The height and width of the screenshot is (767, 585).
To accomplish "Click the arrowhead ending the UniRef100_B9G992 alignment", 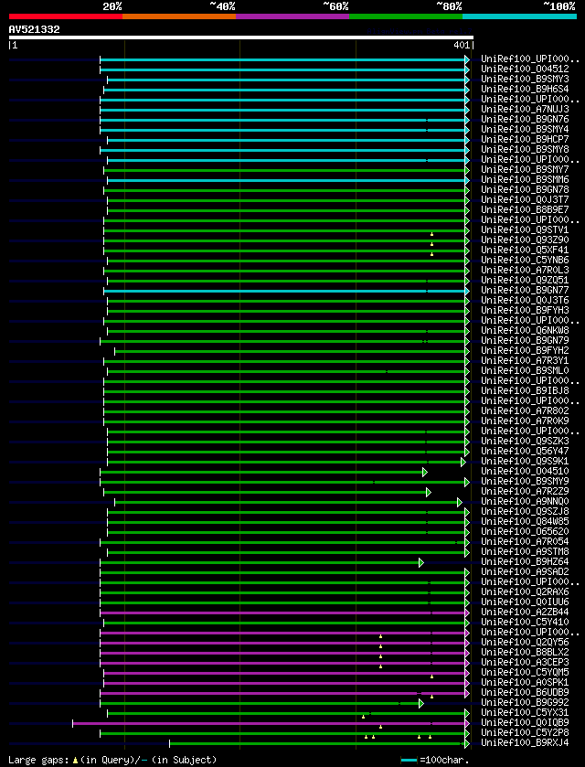I will (x=421, y=703).
